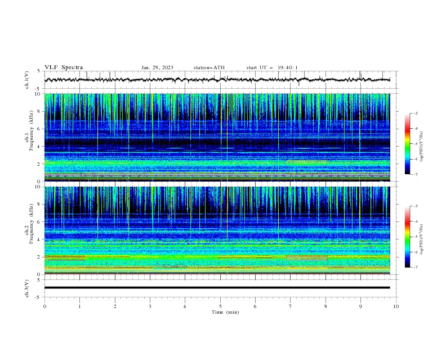Click the ch.1 "Frequency (kHz)" axis label

click(32, 131)
